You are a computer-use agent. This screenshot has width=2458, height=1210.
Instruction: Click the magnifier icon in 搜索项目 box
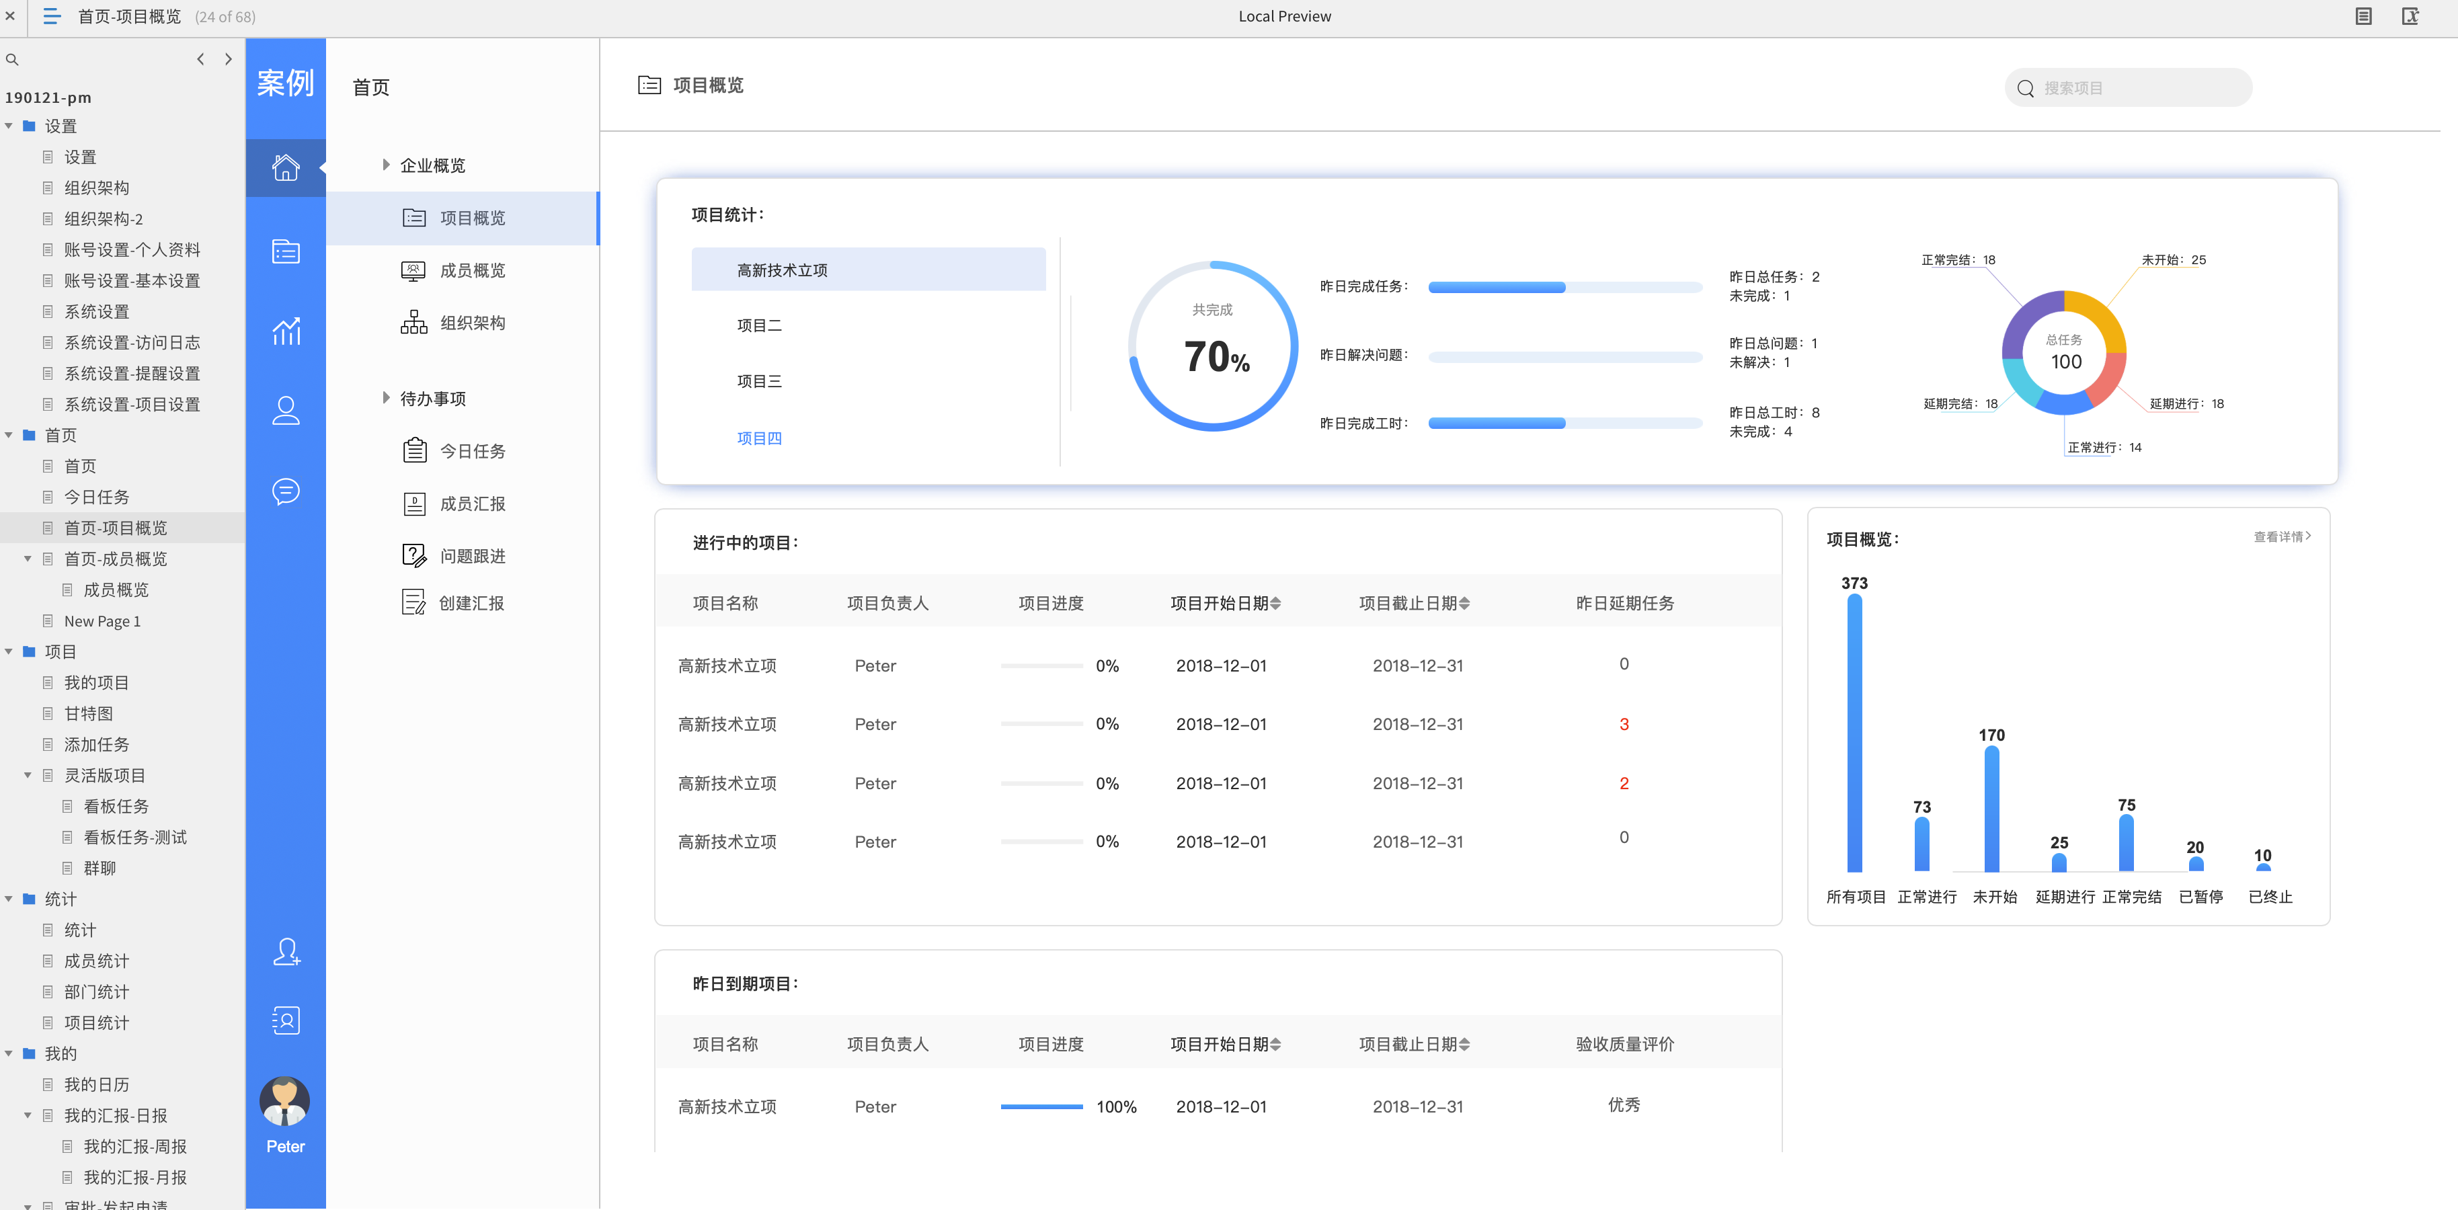click(x=2026, y=89)
